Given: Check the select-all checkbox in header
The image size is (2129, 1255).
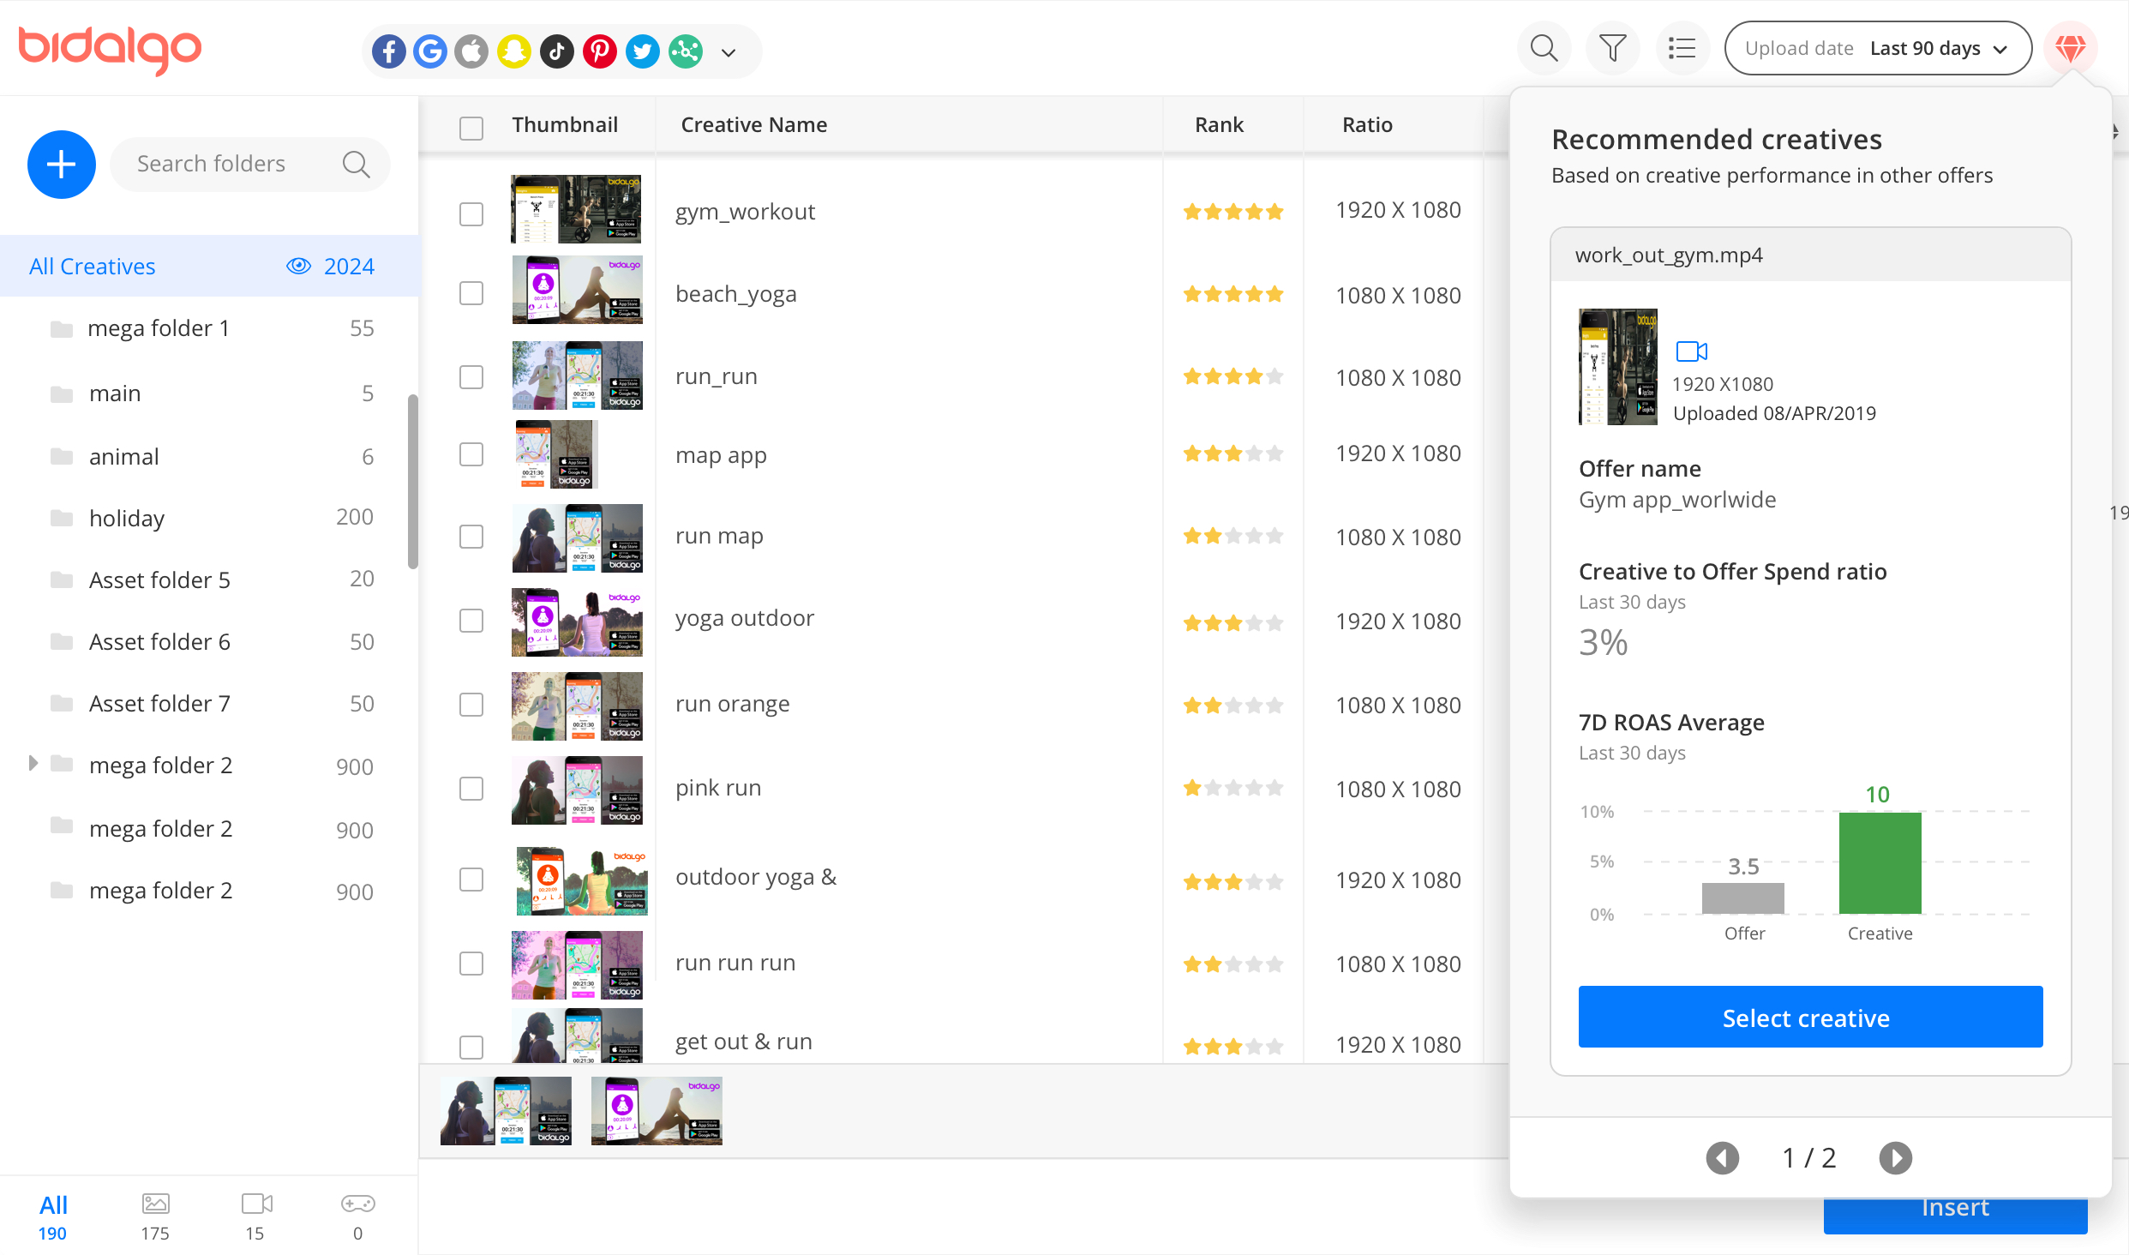Looking at the screenshot, I should point(471,128).
